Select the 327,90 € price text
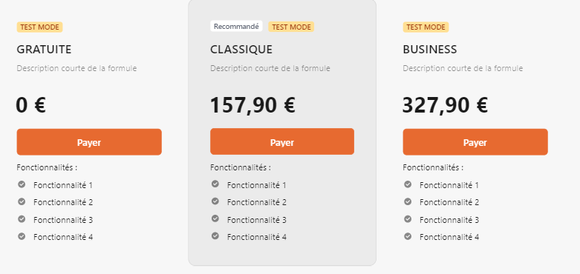Viewport: 580px width, 274px height. (x=445, y=105)
